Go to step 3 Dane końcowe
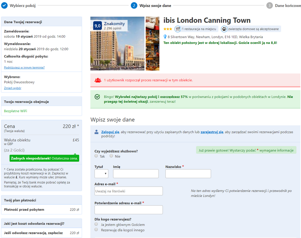The width and height of the screenshot is (301, 238). coord(284,5)
